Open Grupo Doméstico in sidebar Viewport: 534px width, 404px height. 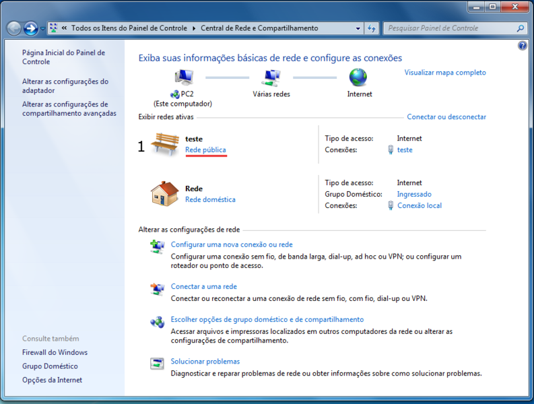click(50, 366)
